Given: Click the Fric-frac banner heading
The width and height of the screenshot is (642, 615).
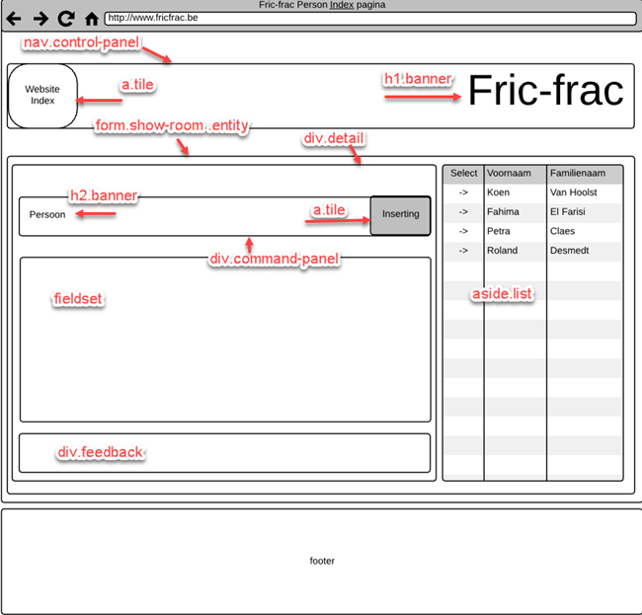Looking at the screenshot, I should tap(545, 90).
